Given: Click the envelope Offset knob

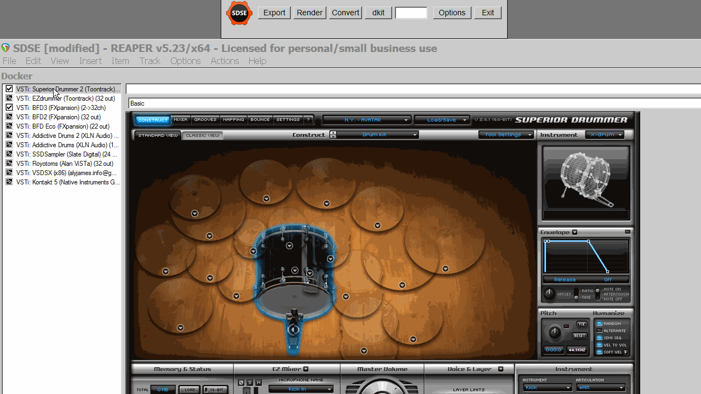Looking at the screenshot, I should coord(549,294).
